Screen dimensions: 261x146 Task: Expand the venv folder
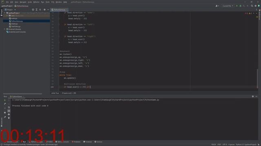pyautogui.click(x=7, y=15)
